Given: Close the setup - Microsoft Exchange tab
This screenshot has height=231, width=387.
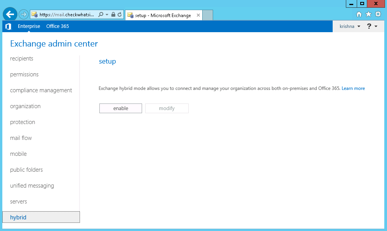Looking at the screenshot, I should coord(198,15).
